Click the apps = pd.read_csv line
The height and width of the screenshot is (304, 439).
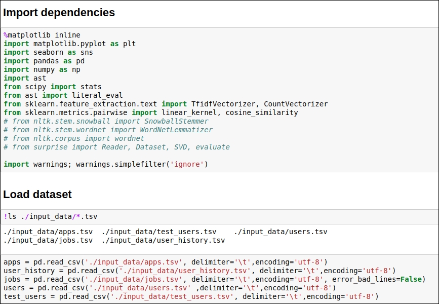[166, 262]
